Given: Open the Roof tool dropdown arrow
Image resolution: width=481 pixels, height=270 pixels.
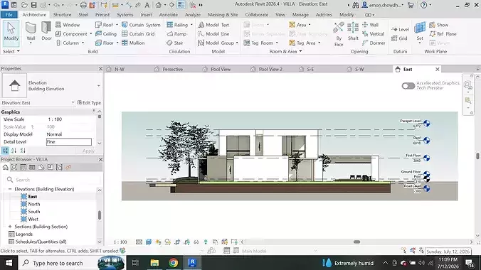Looking at the screenshot, I should coord(117,25).
